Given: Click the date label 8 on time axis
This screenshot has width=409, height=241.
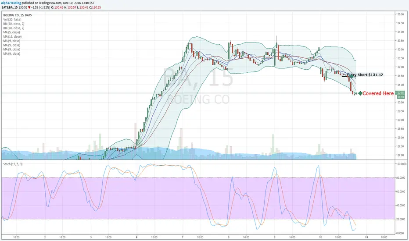Looking at the screenshot, I should [x=229, y=237].
